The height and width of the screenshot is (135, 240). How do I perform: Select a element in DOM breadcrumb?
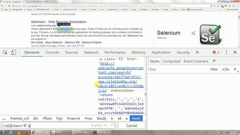tap(127, 118)
